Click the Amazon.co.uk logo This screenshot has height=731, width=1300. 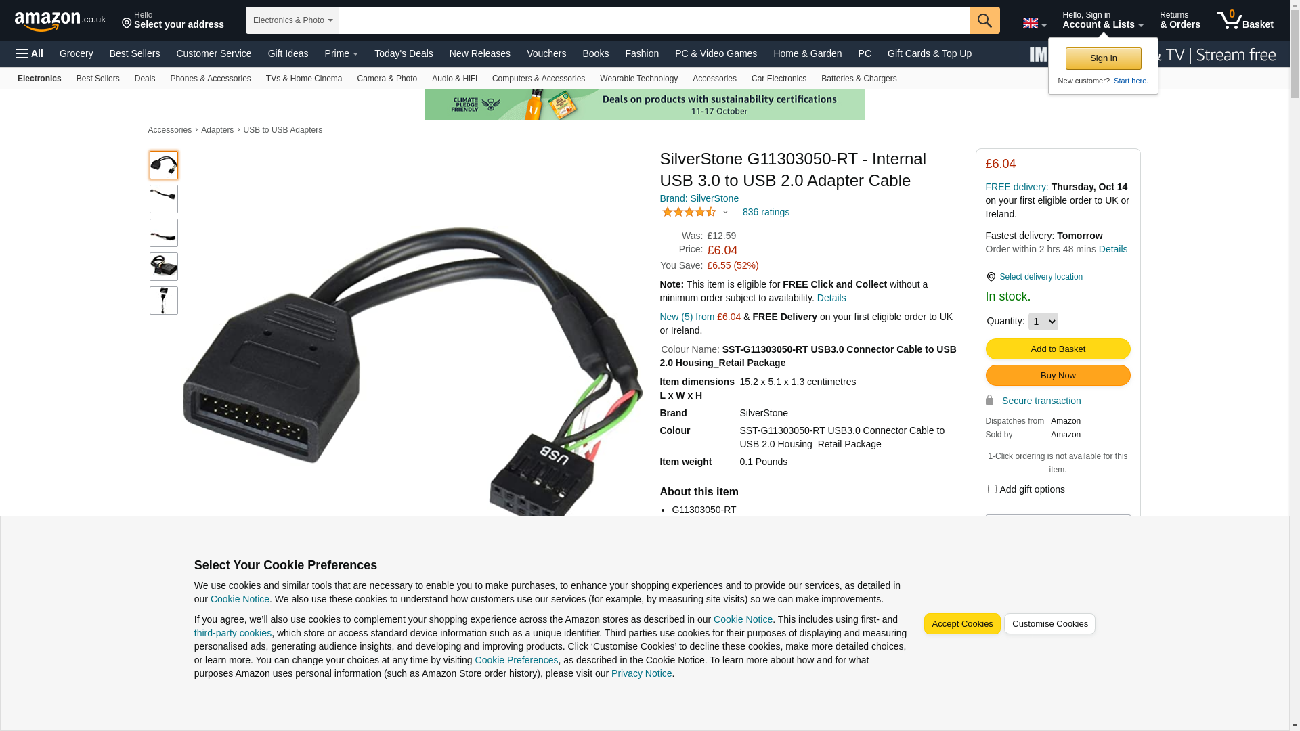60,20
